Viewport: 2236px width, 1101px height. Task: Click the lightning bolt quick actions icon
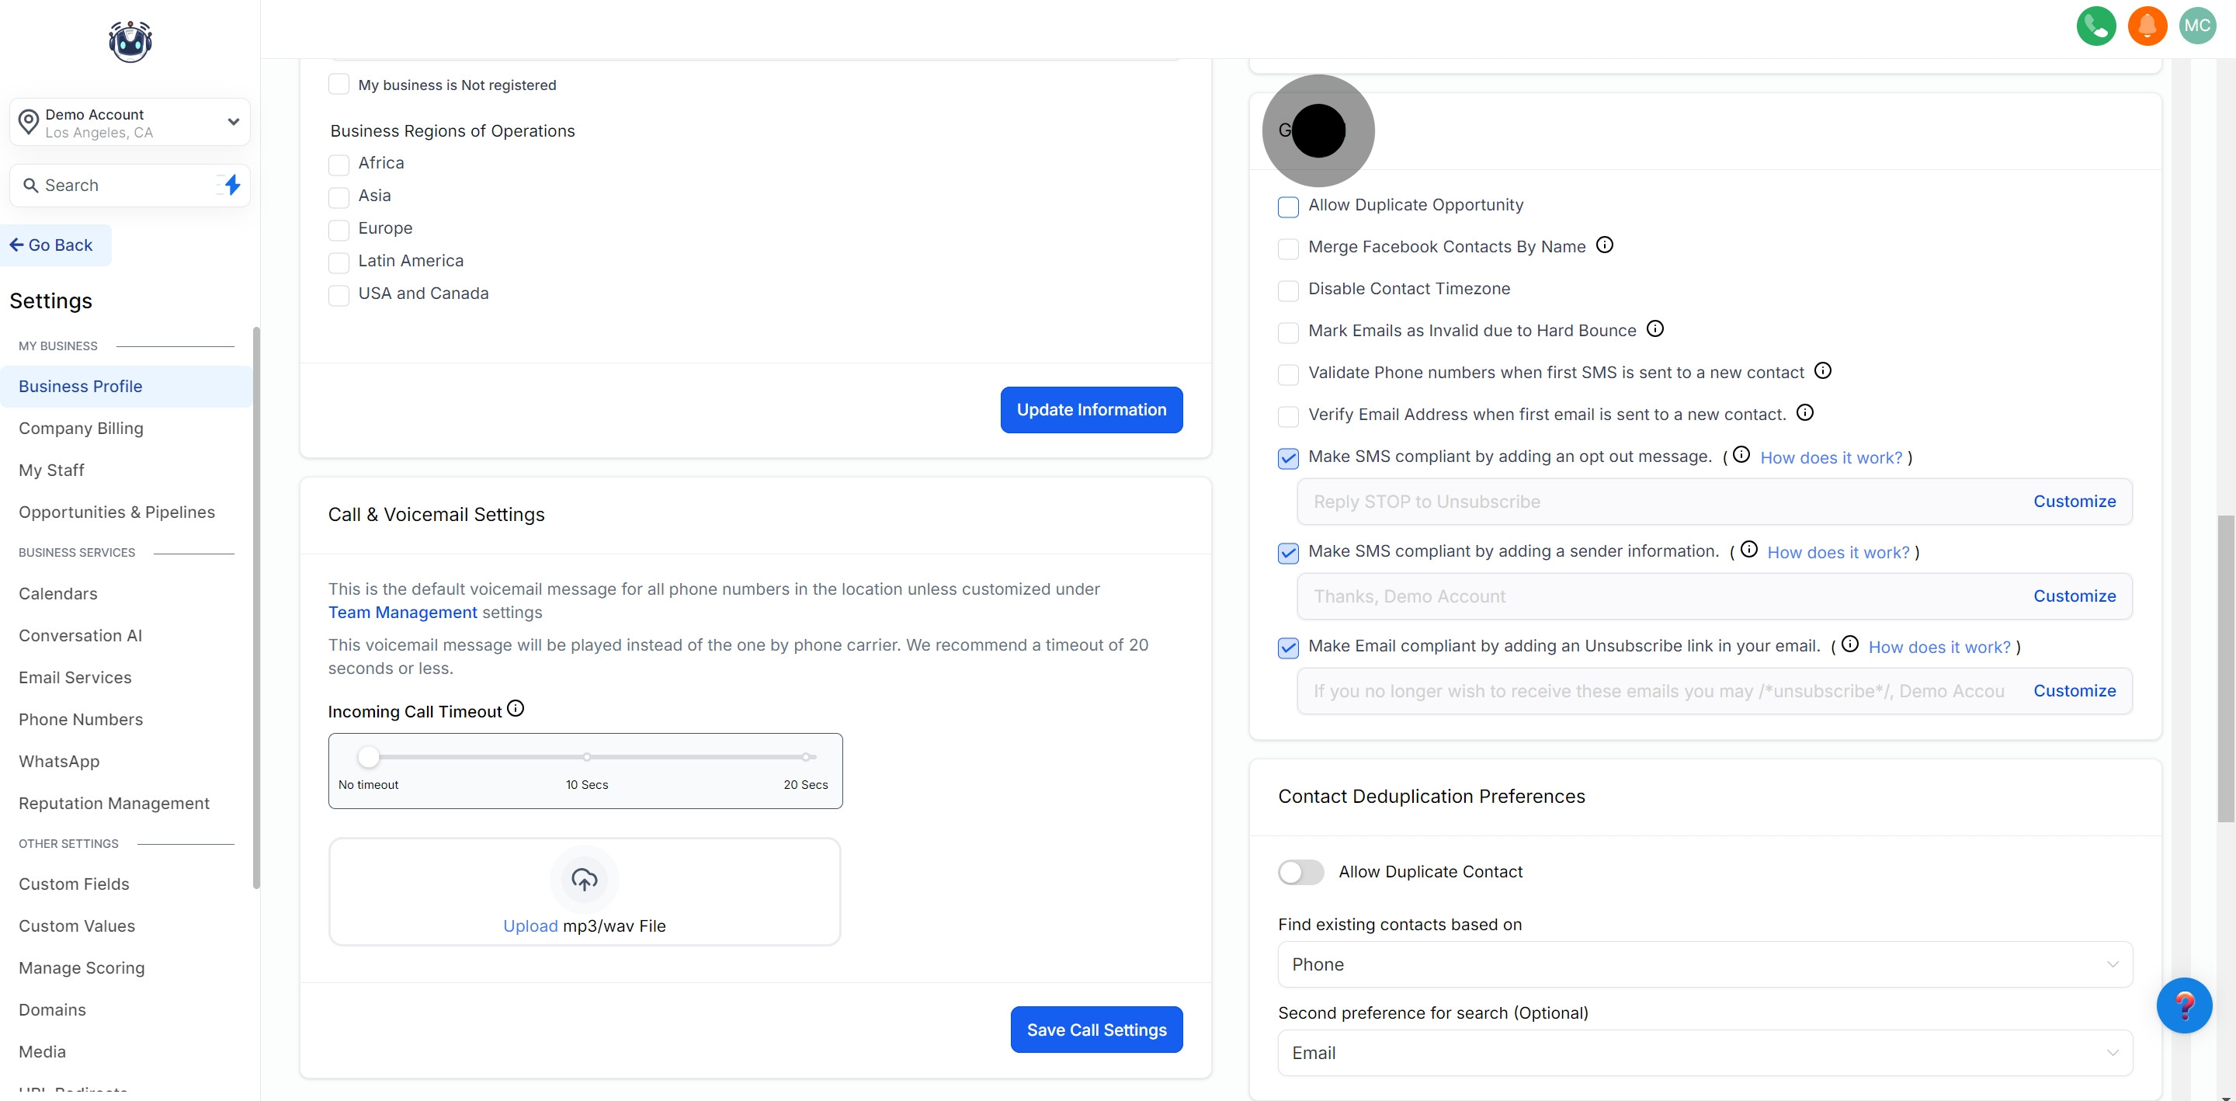click(232, 185)
